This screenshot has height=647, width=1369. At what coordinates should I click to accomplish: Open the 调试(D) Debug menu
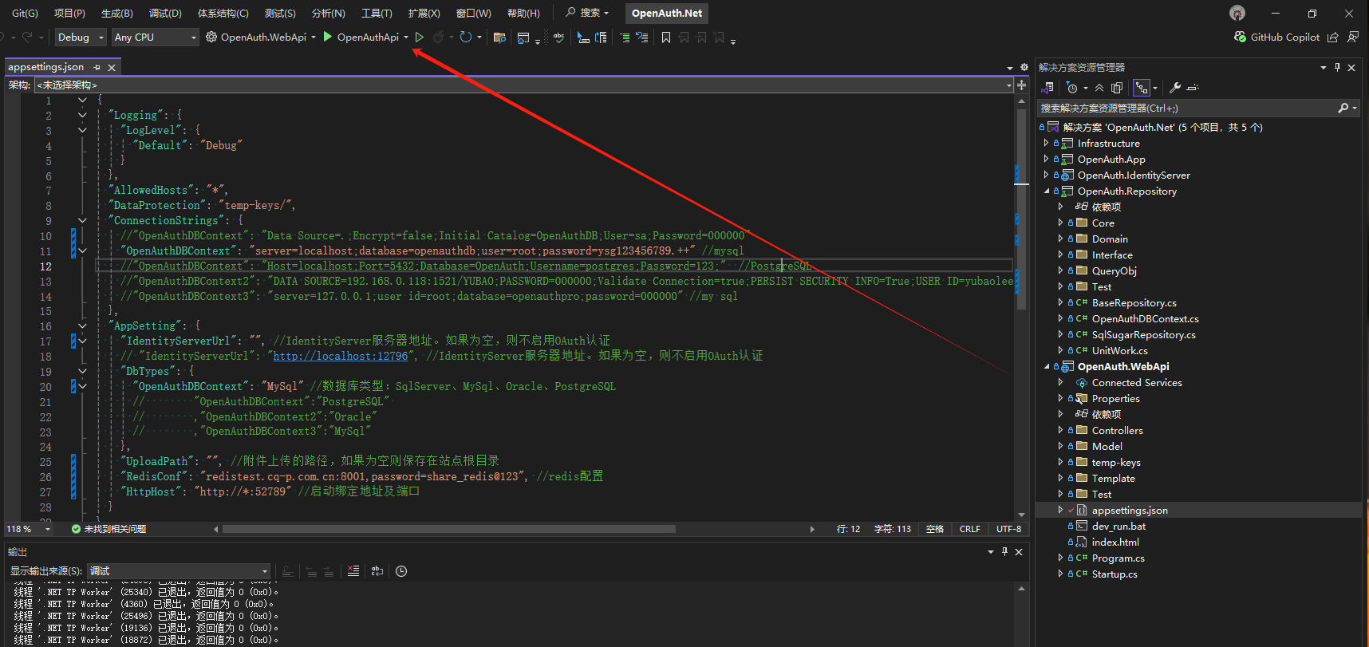tap(165, 13)
